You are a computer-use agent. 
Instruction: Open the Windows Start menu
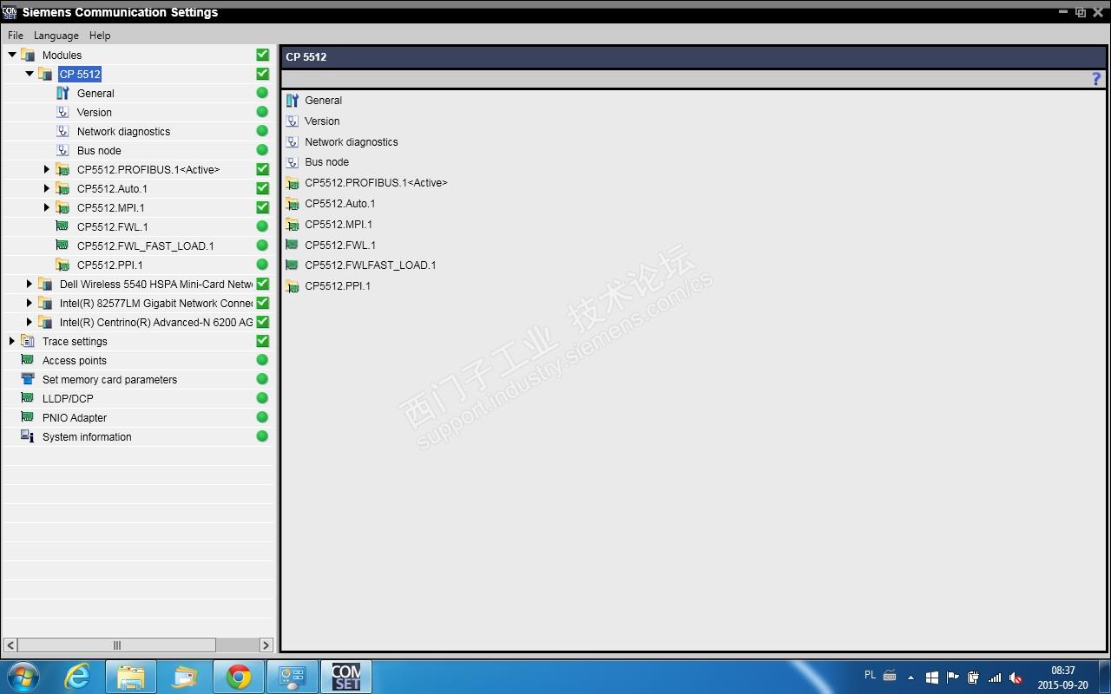[23, 677]
